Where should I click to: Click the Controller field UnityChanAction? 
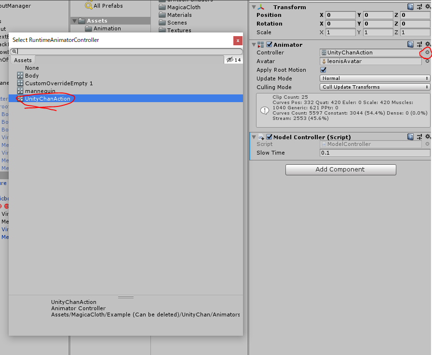[371, 53]
